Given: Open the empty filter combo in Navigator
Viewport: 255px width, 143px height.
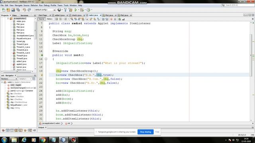Looking at the screenshot, I should (25, 79).
